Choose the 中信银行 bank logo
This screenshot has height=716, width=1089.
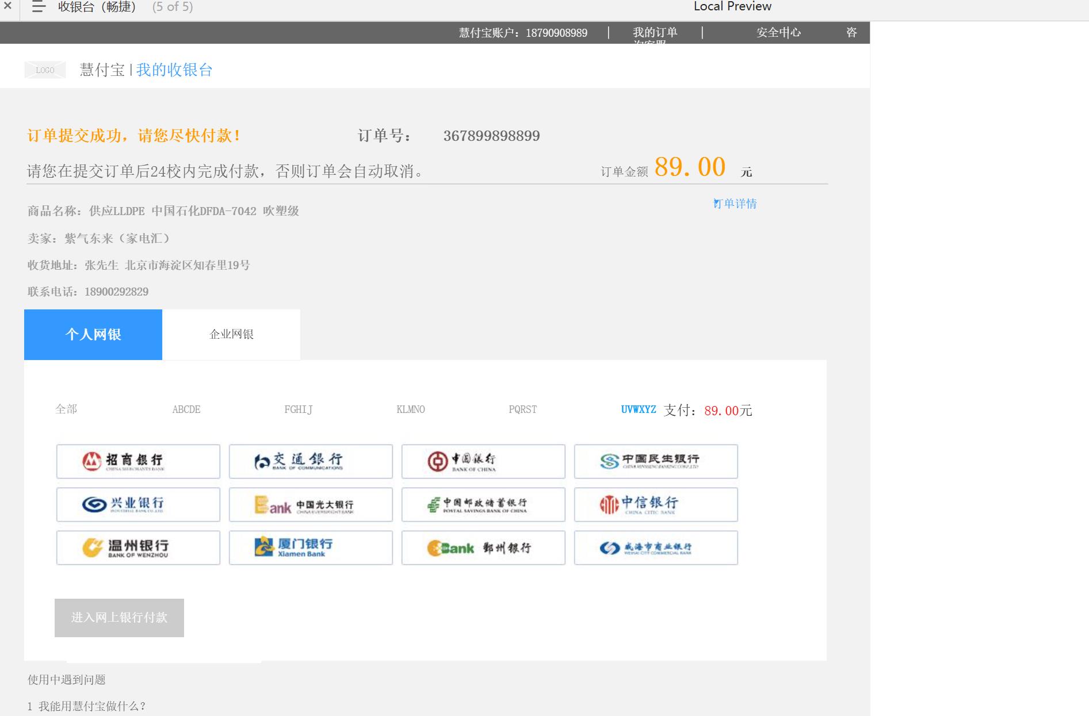656,504
